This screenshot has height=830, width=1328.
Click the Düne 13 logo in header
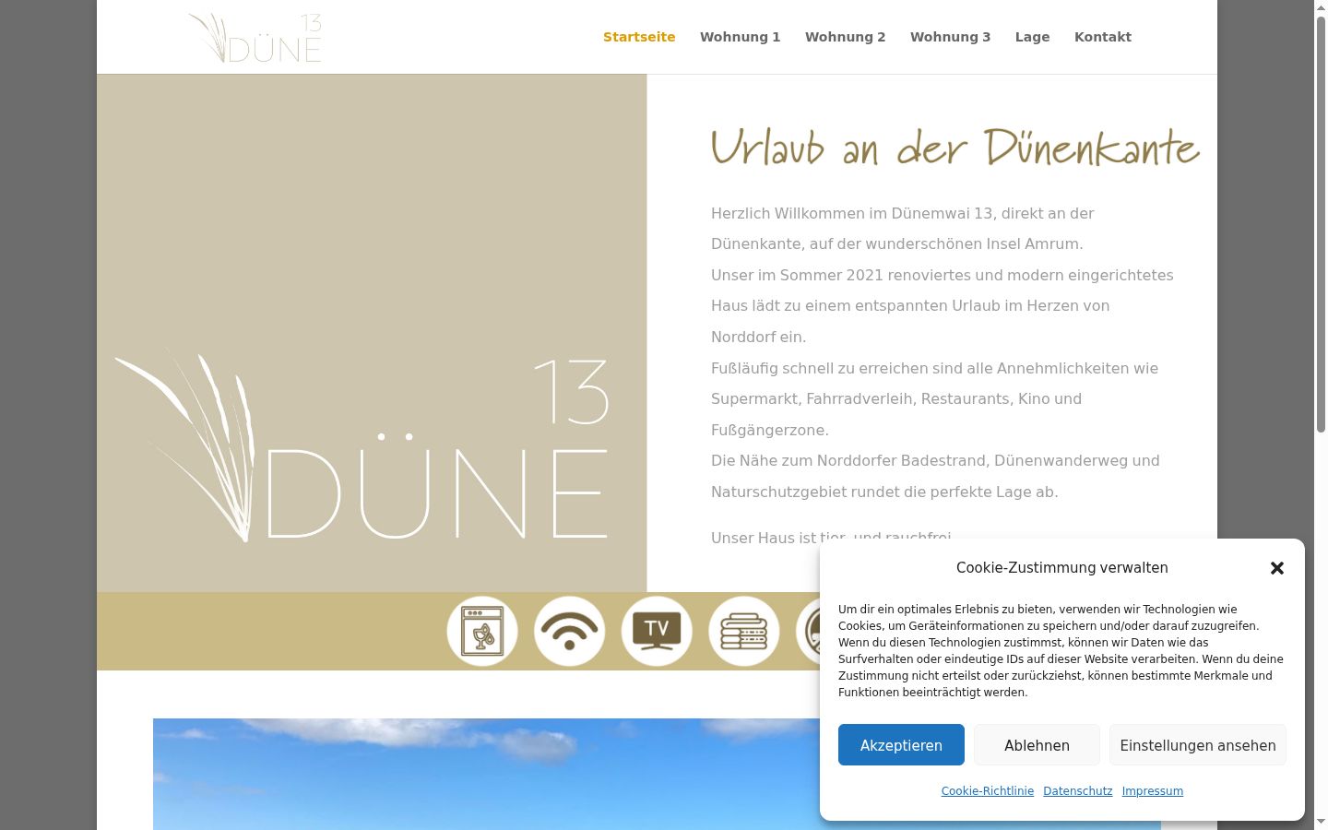[255, 38]
